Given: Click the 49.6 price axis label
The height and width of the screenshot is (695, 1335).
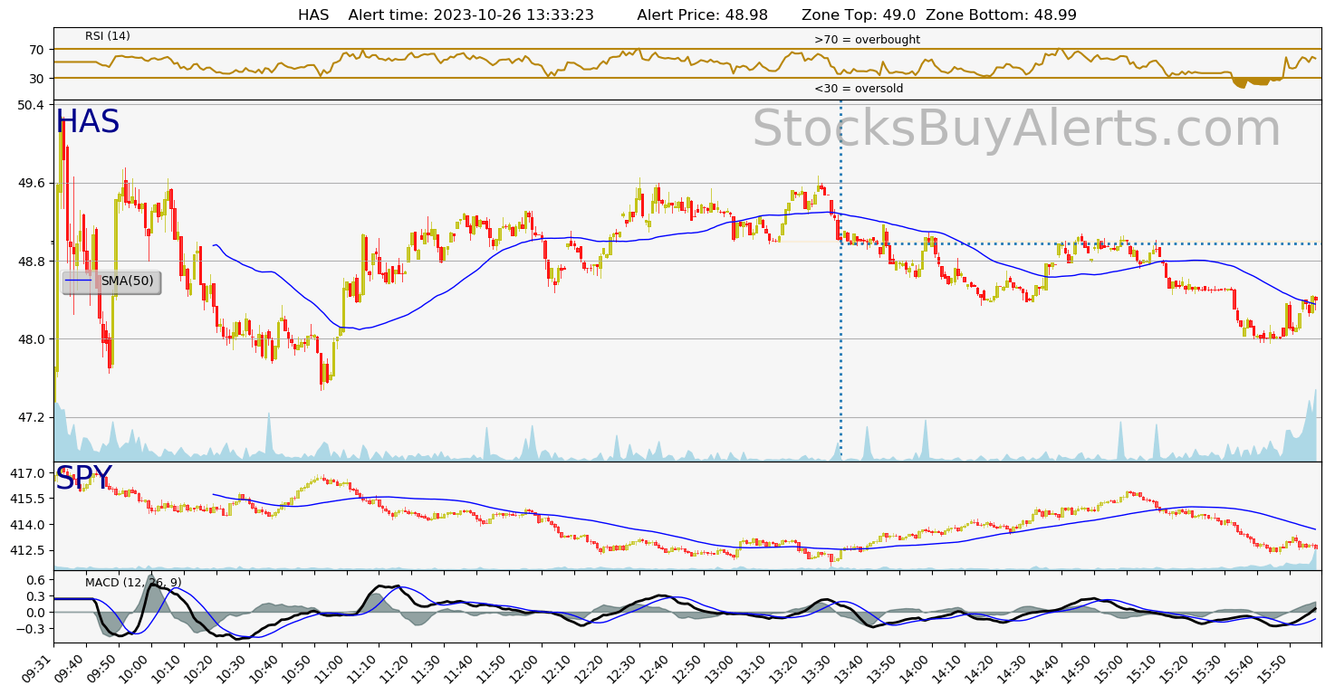Looking at the screenshot, I should tap(30, 183).
